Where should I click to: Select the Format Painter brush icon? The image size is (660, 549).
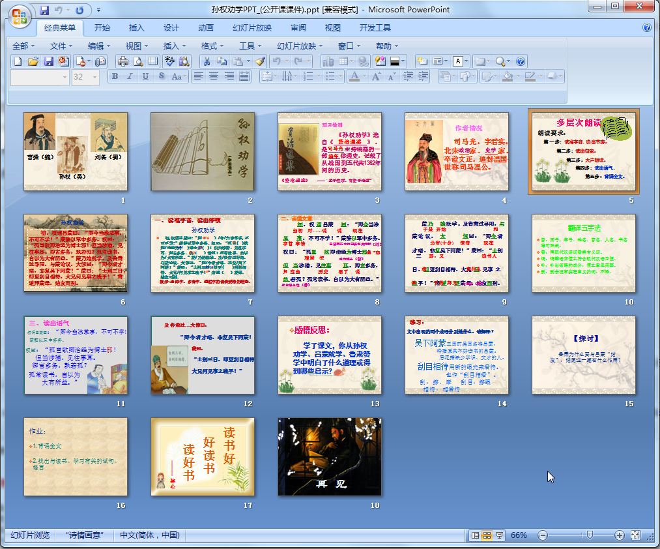[x=260, y=61]
